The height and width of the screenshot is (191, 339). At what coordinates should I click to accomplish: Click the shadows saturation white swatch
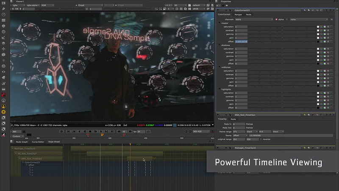(318, 49)
